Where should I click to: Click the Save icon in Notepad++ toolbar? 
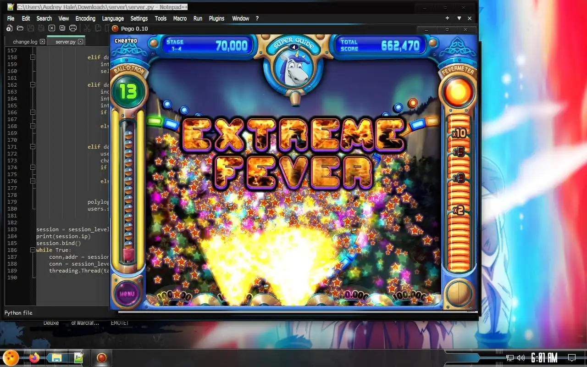click(31, 28)
